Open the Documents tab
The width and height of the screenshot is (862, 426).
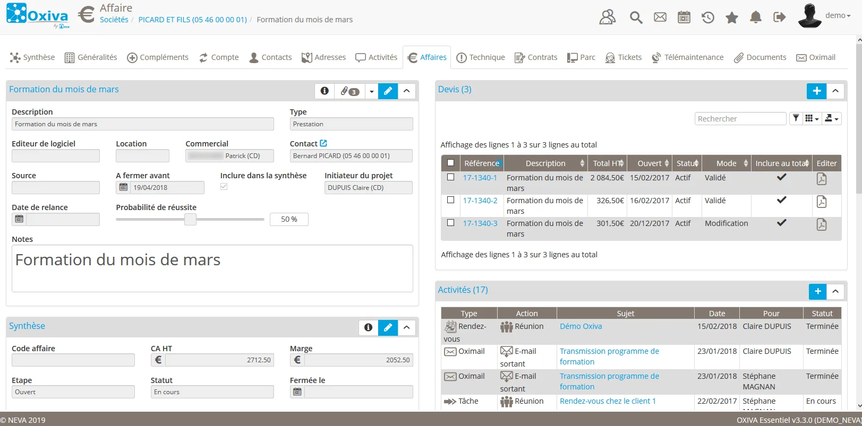[x=760, y=57]
